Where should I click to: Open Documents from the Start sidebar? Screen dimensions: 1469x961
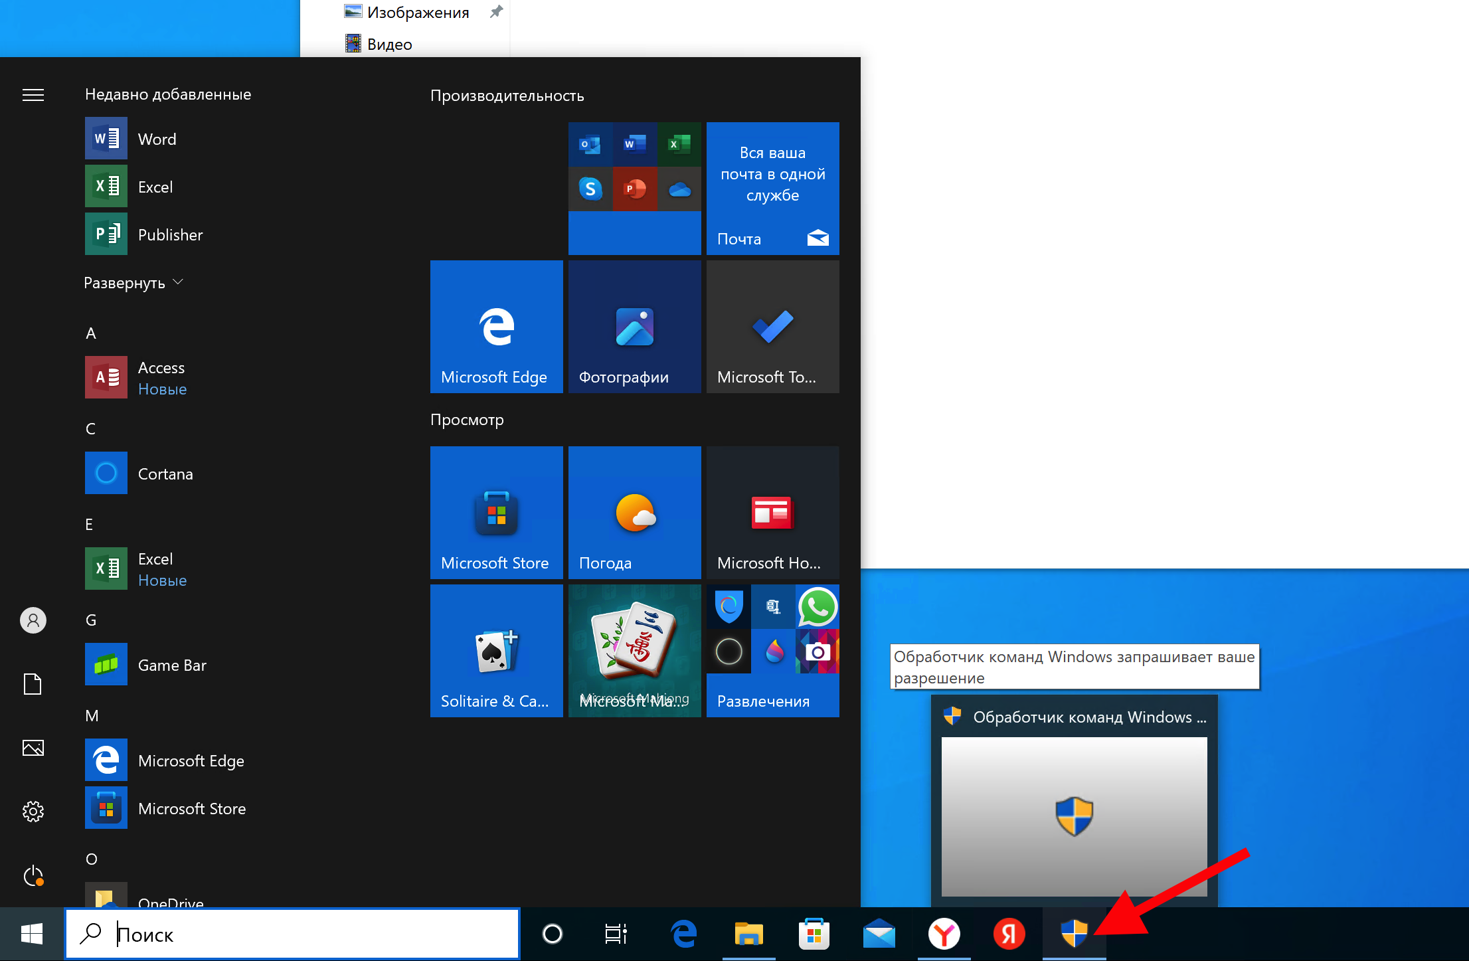point(33,684)
